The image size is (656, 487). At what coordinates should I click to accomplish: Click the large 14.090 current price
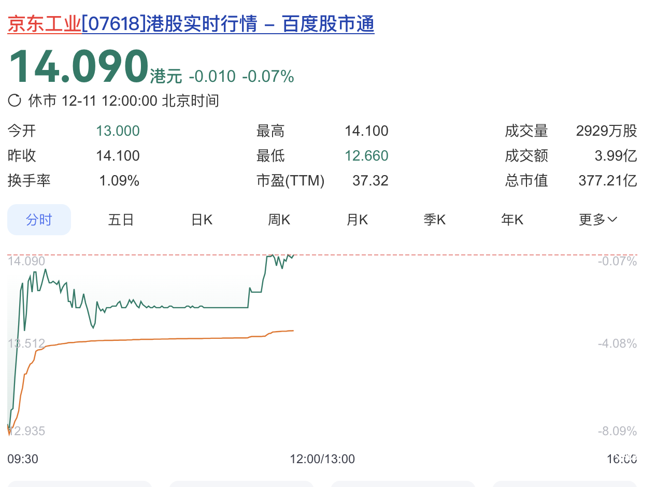tap(78, 66)
